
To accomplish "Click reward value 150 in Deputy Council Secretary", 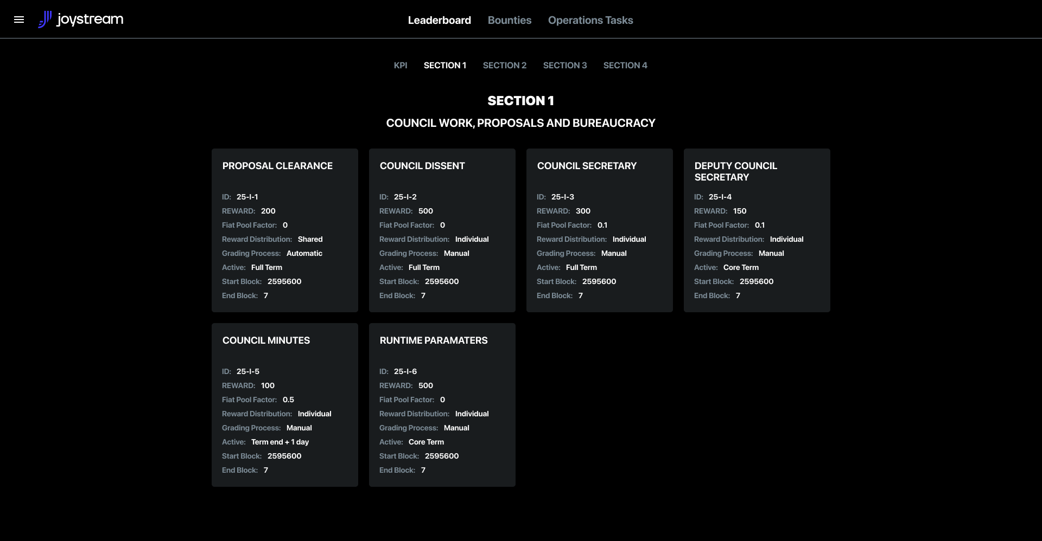I will [740, 211].
